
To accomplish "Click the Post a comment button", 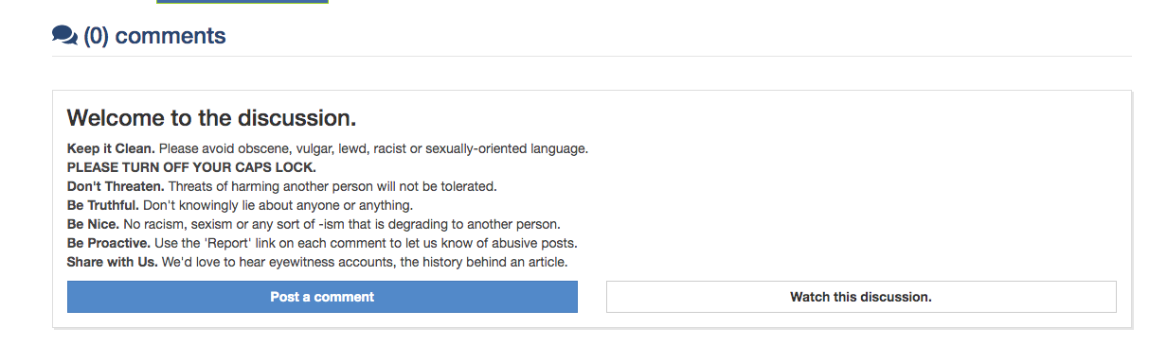I will (322, 297).
